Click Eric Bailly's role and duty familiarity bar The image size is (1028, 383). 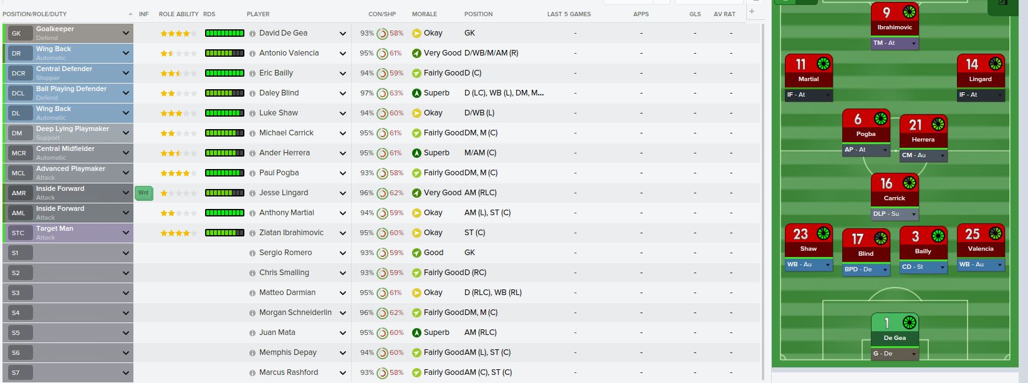point(224,74)
